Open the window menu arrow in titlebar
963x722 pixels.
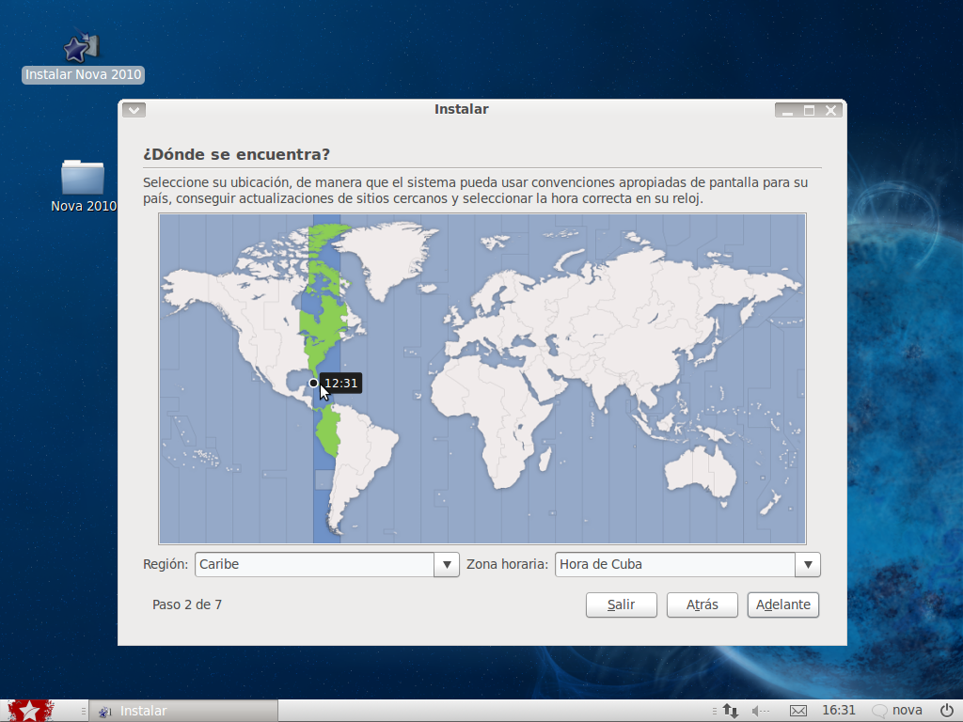tap(134, 110)
